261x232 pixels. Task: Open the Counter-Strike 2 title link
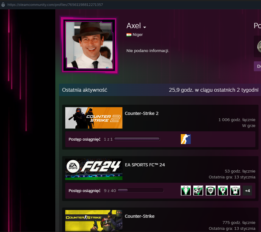pyautogui.click(x=142, y=113)
